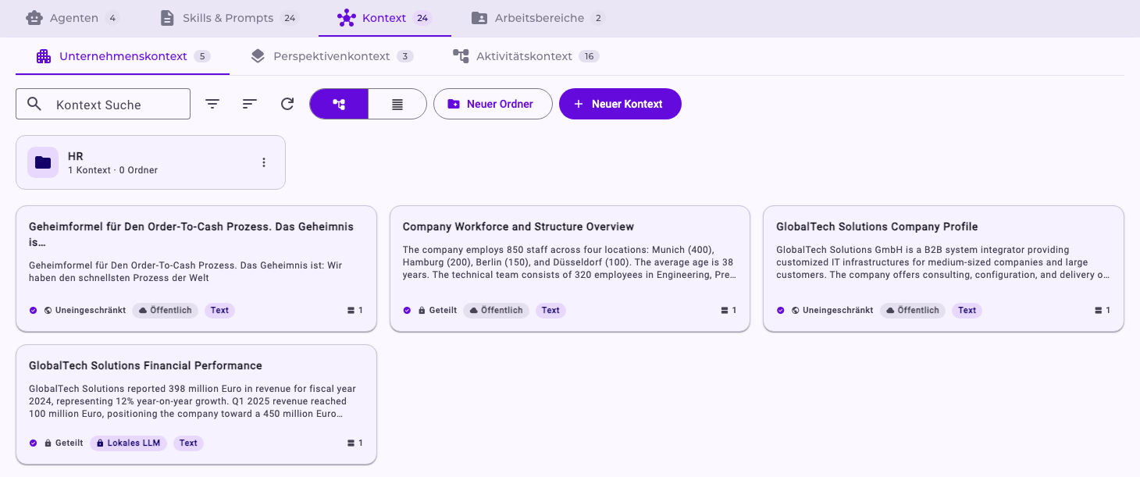Screen dimensions: 1140x477
Task: Click entries count icon on Company Workforce card
Action: pyautogui.click(x=724, y=310)
